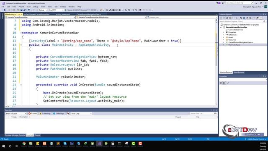Toggle the 0 Warnings filter
The image size is (268, 151).
pyautogui.click(x=45, y=114)
